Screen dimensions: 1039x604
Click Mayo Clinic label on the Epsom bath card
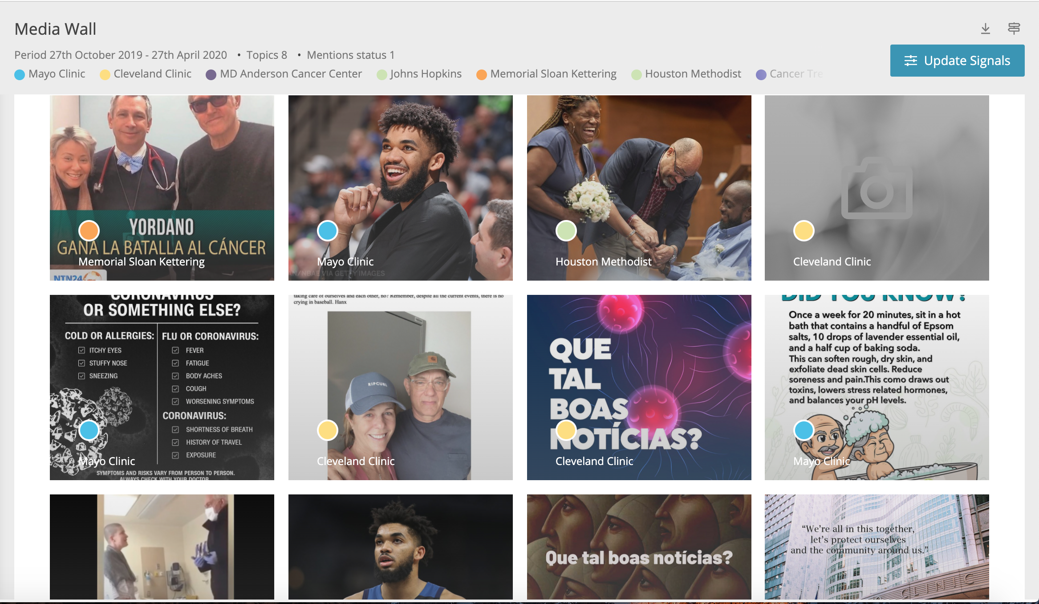coord(822,461)
